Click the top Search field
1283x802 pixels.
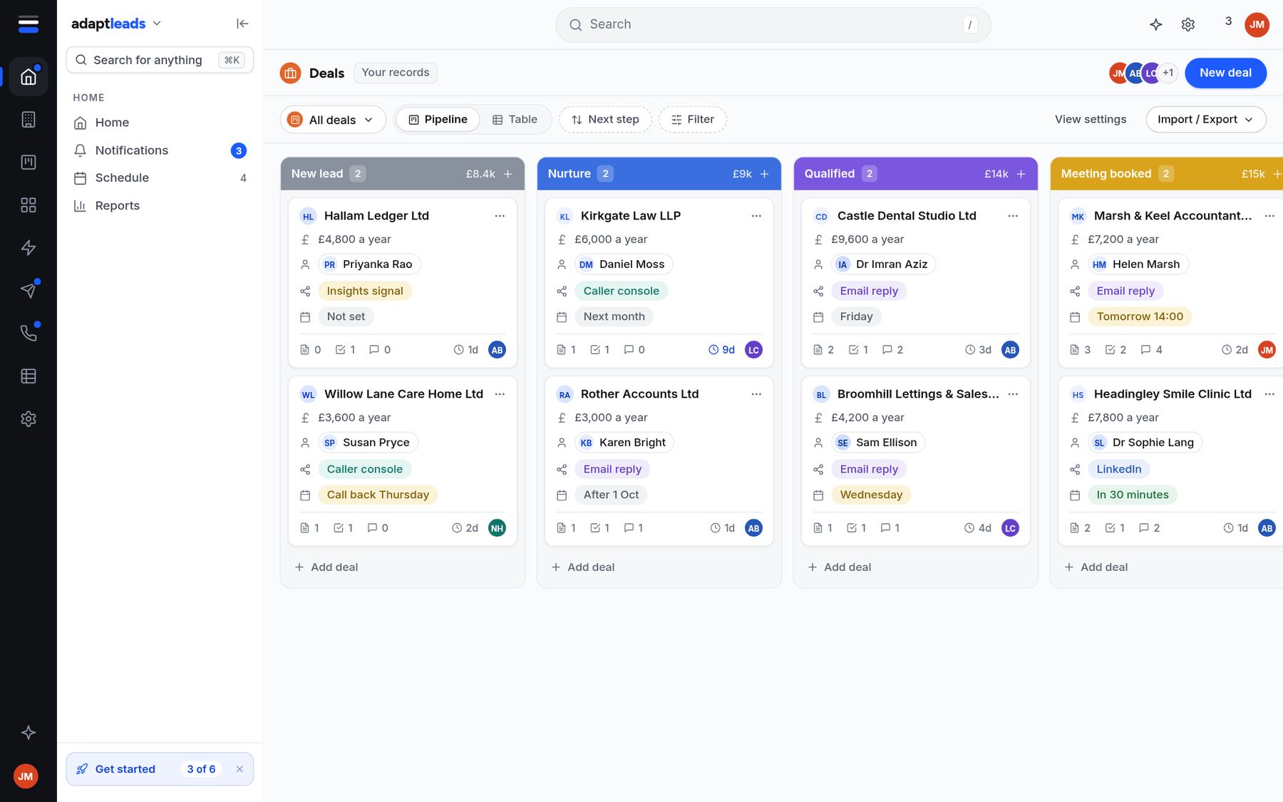[x=773, y=25]
